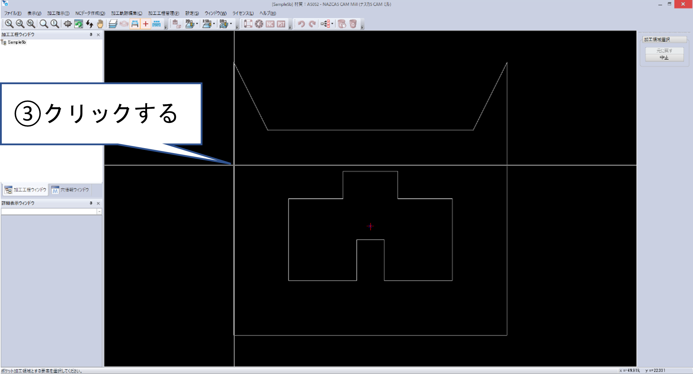Close the 加工工程ウィンドウ panel
The image size is (693, 374).
click(x=98, y=34)
